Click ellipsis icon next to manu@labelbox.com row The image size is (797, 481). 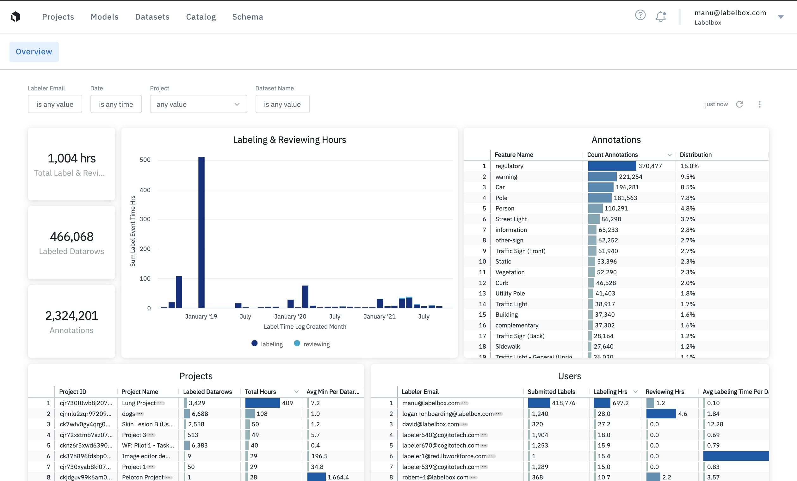(x=465, y=403)
